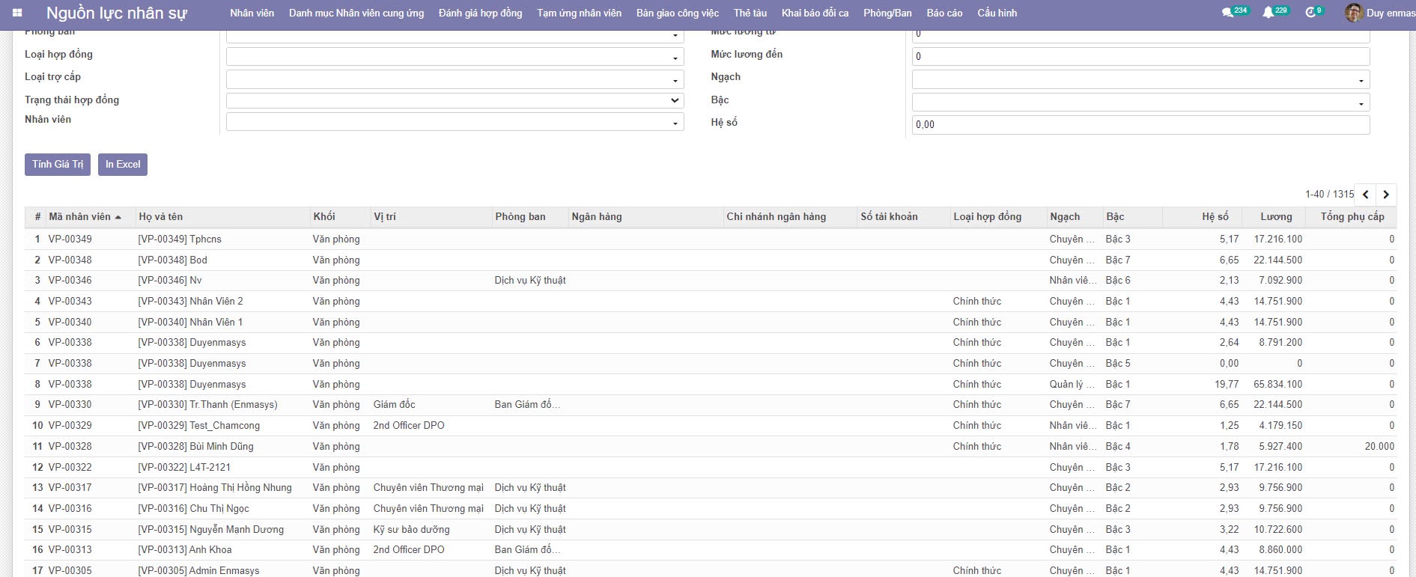Viewport: 1416px width, 577px height.
Task: Click the In Excel button
Action: pos(123,165)
